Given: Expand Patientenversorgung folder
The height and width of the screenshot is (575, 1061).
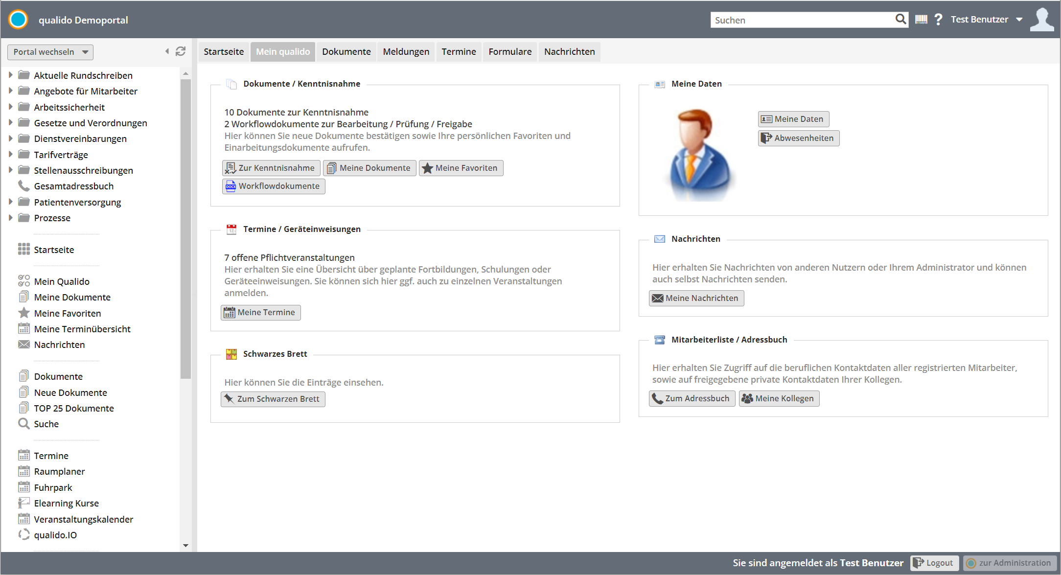Looking at the screenshot, I should [10, 202].
